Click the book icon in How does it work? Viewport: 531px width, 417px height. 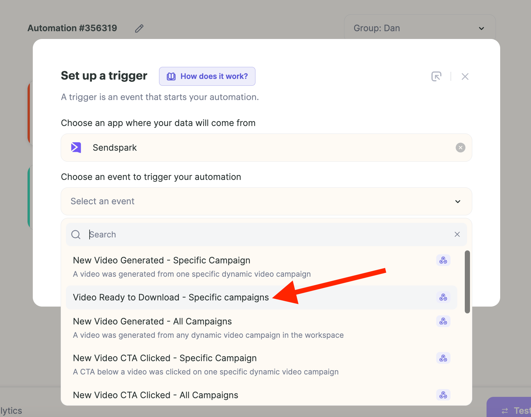point(171,76)
